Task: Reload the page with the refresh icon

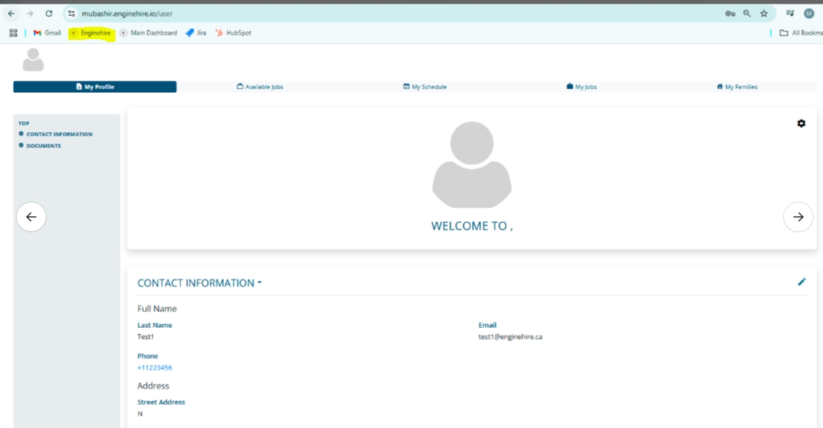Action: [x=49, y=14]
